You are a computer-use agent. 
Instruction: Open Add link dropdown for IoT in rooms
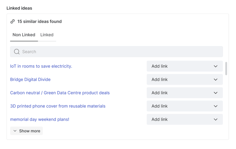(185, 66)
